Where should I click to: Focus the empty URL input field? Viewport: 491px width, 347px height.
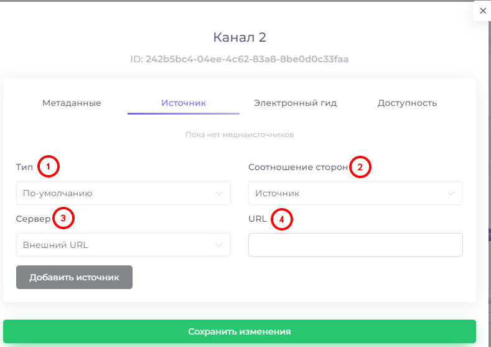tap(355, 245)
